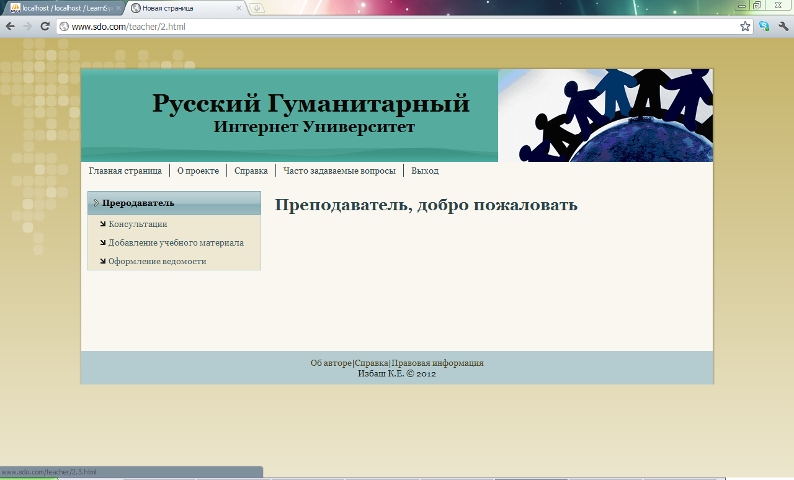The width and height of the screenshot is (794, 480).
Task: Open О проекте menu link
Action: (x=198, y=171)
